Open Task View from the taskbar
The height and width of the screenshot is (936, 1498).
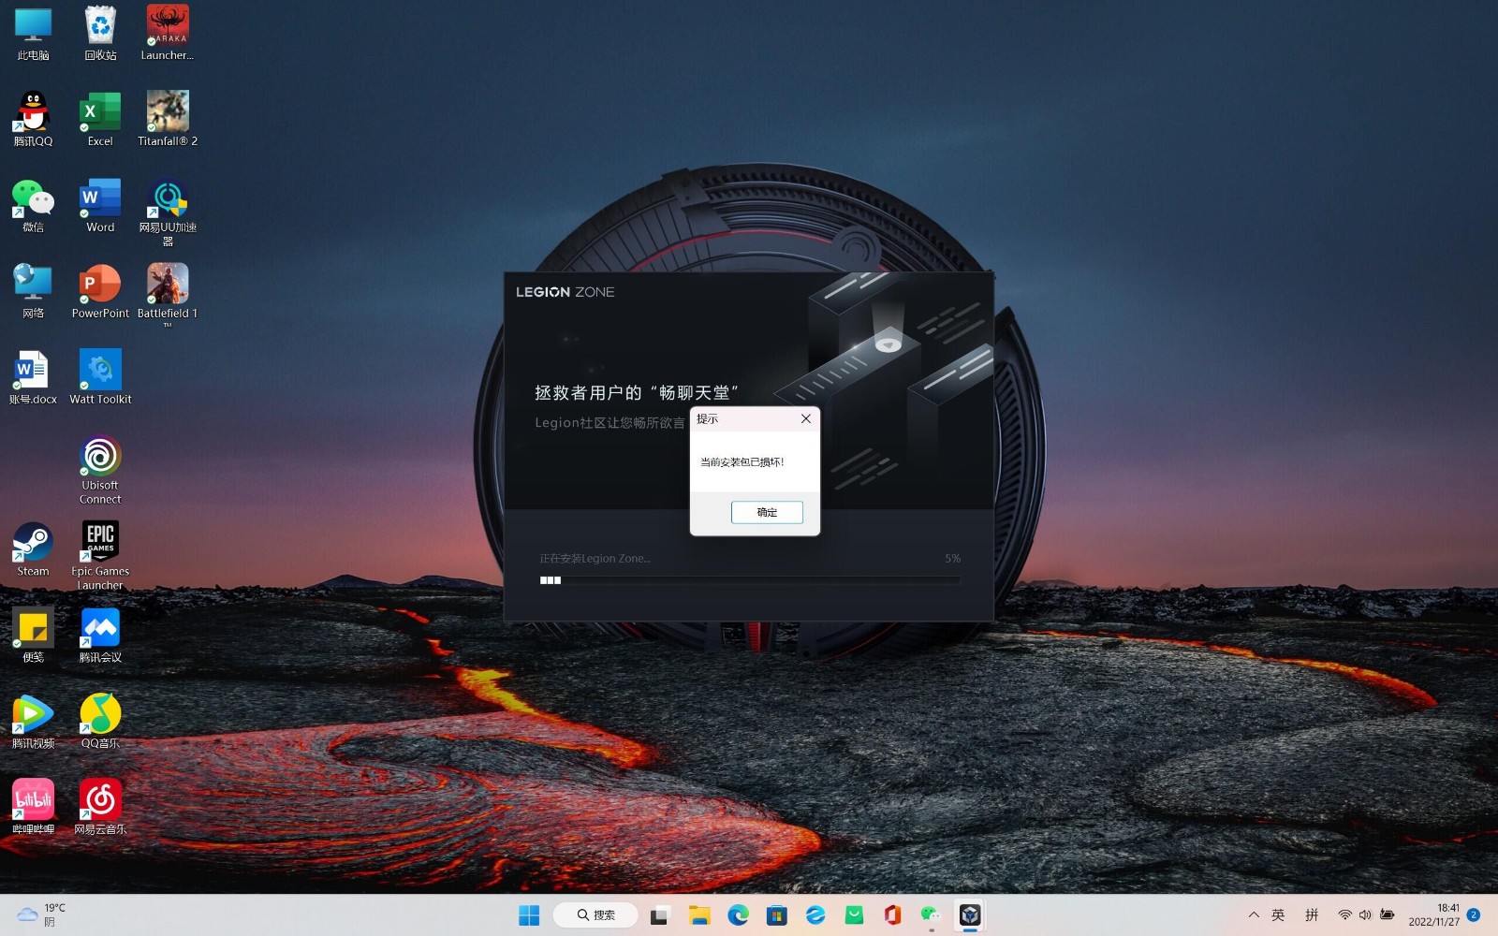[660, 914]
